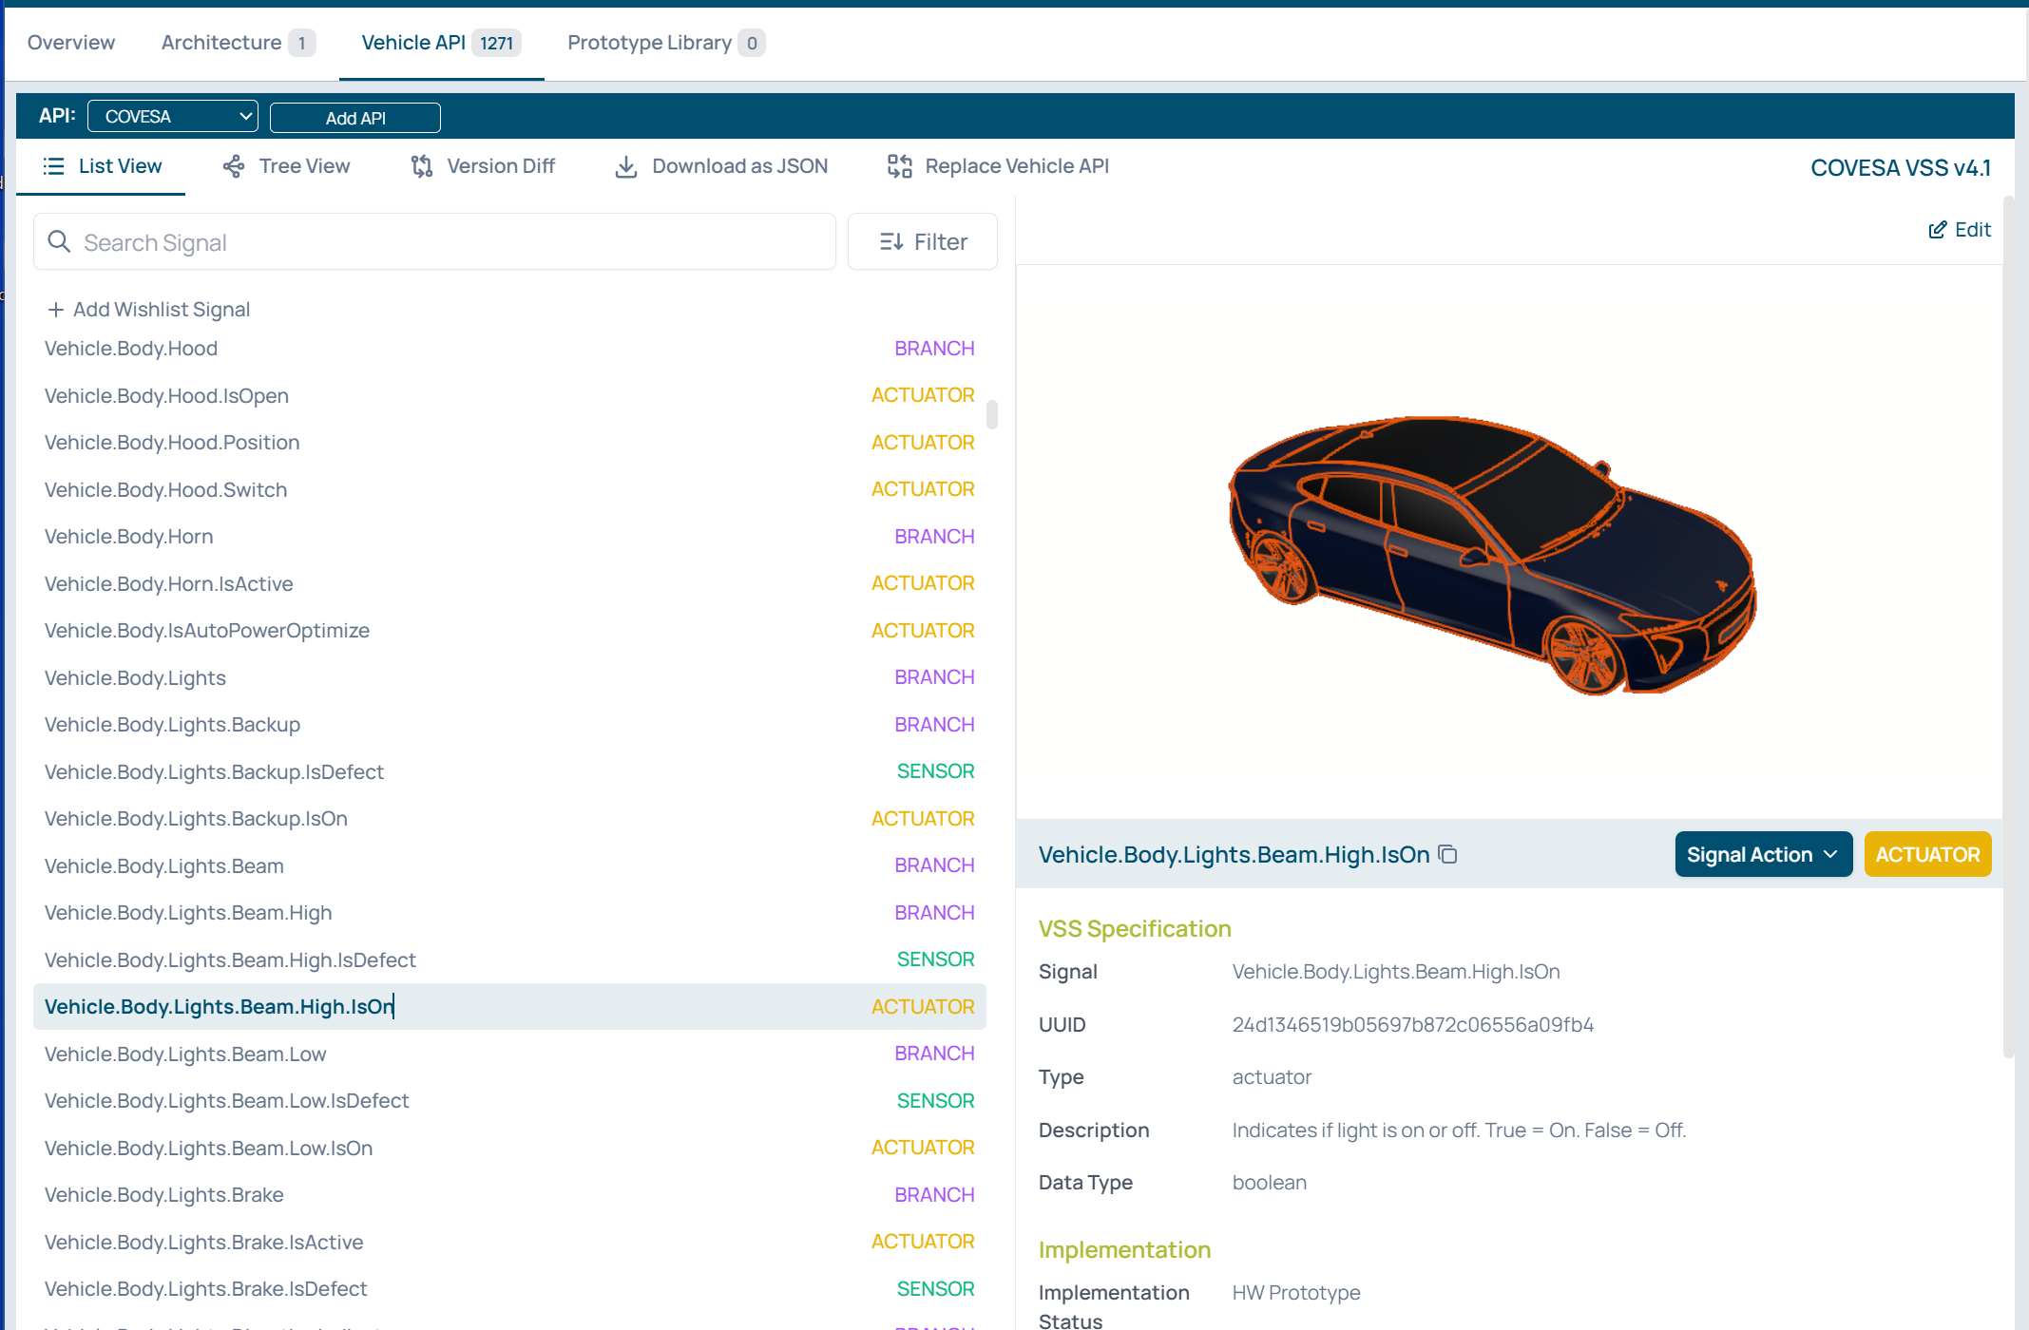Image resolution: width=2029 pixels, height=1330 pixels.
Task: Open Tree View via its node icon
Action: [234, 166]
